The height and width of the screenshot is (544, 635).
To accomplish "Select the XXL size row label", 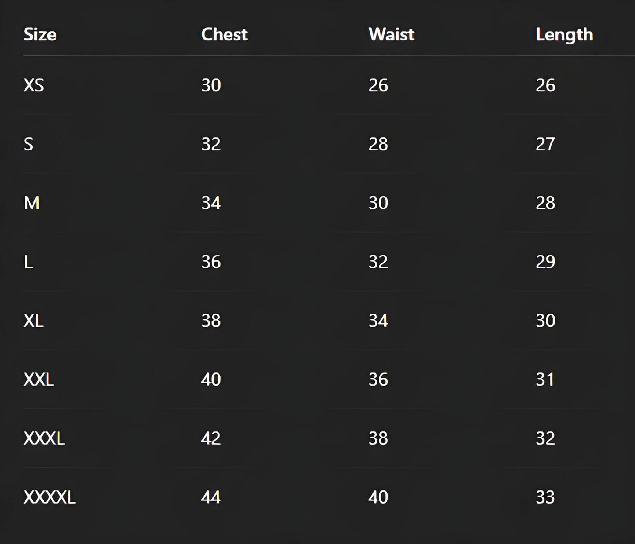I will [x=39, y=380].
